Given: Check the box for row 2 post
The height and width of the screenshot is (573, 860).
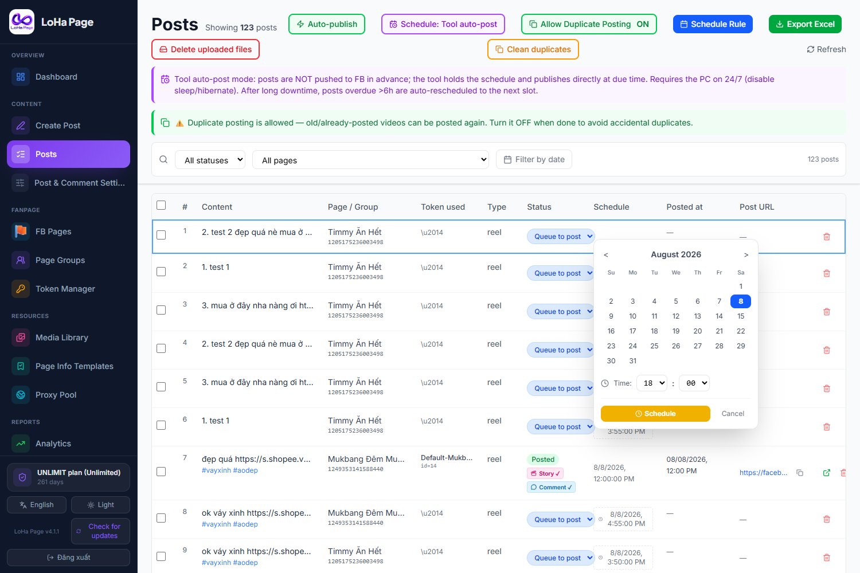Looking at the screenshot, I should tap(161, 272).
